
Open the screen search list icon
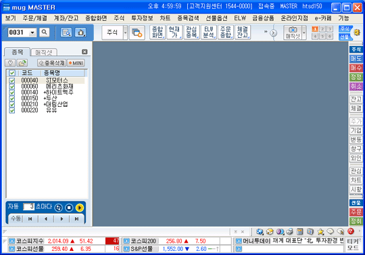click(66, 32)
